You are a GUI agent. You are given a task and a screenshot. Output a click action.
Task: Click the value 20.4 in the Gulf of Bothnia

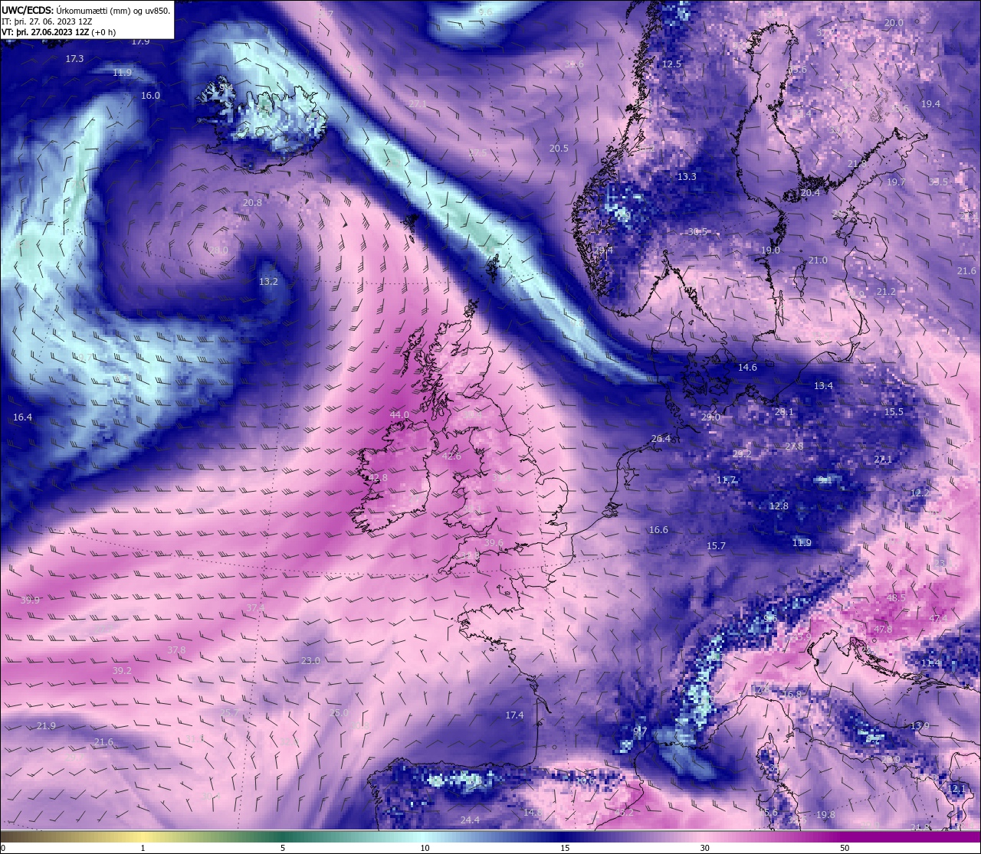(x=810, y=192)
